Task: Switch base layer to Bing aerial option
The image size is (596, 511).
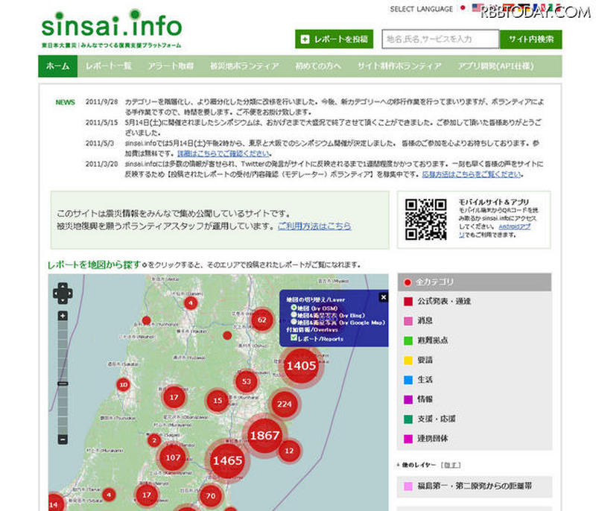Action: point(294,315)
